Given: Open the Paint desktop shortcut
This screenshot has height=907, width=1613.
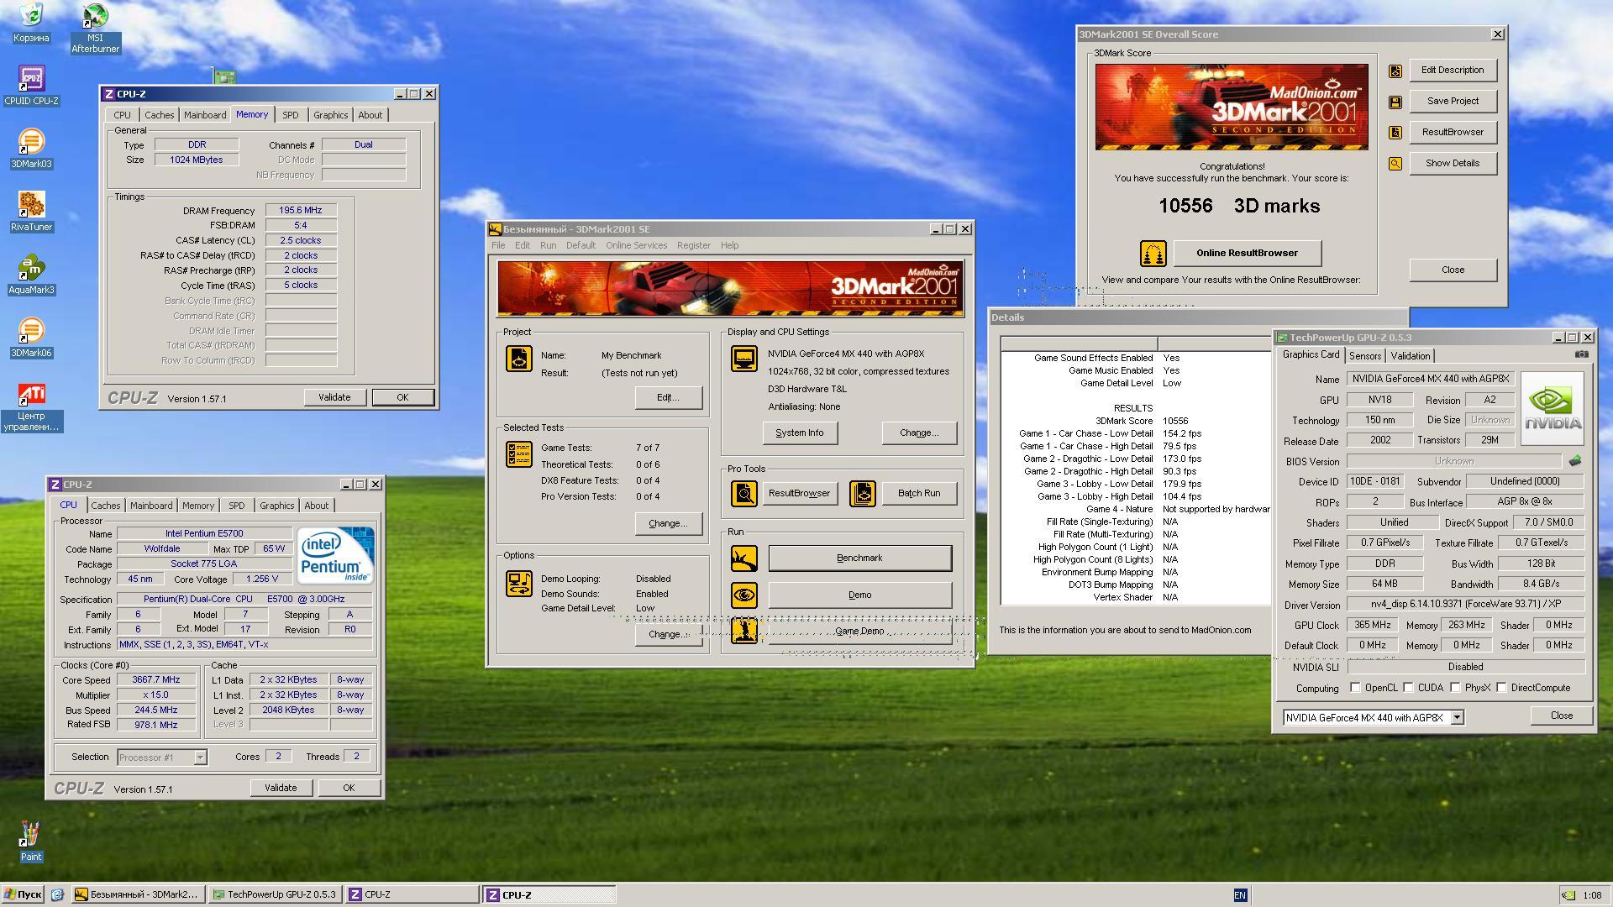Looking at the screenshot, I should 31,841.
